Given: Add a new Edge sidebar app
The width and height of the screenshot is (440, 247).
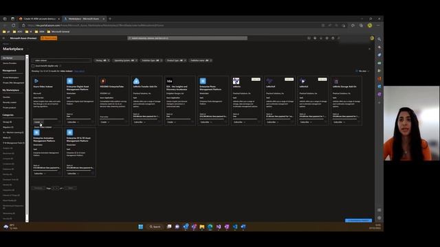Looking at the screenshot, I should click(379, 102).
